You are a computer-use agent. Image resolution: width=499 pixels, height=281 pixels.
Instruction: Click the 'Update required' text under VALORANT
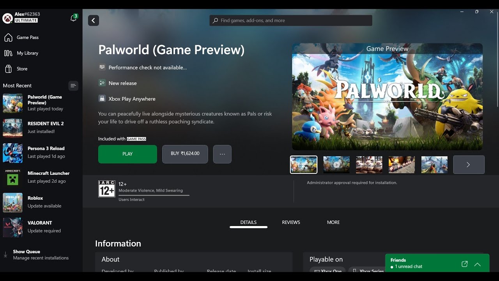[x=44, y=231]
